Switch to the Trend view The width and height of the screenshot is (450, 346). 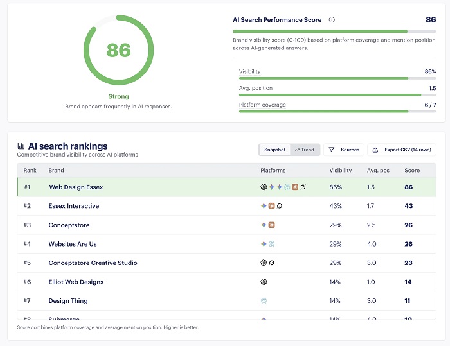tap(305, 150)
